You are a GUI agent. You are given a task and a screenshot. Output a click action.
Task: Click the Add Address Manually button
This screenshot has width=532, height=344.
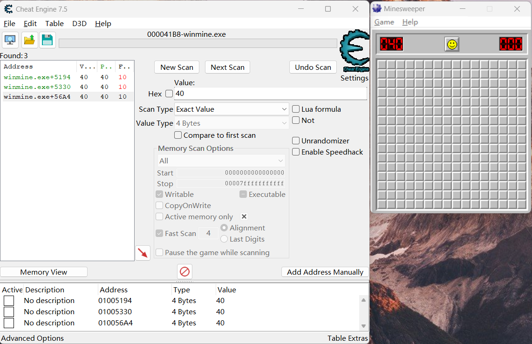coord(325,272)
